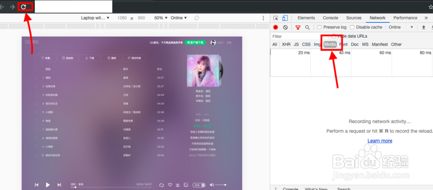This screenshot has width=433, height=190.
Task: Activate the inspect element picker
Action: (x=275, y=18)
